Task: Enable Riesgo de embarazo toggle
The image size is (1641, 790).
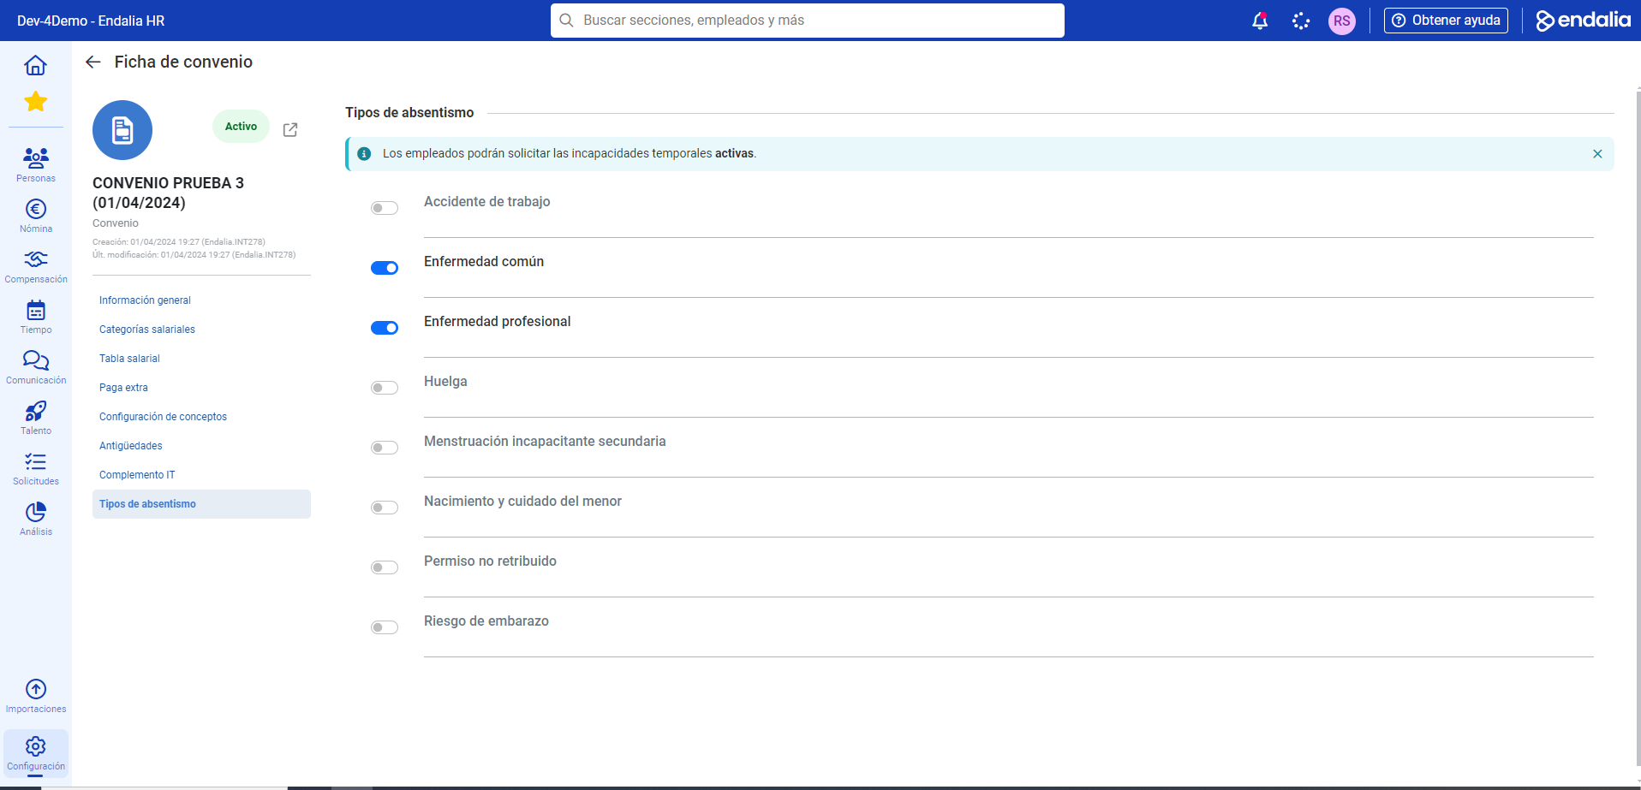Action: coord(385,627)
